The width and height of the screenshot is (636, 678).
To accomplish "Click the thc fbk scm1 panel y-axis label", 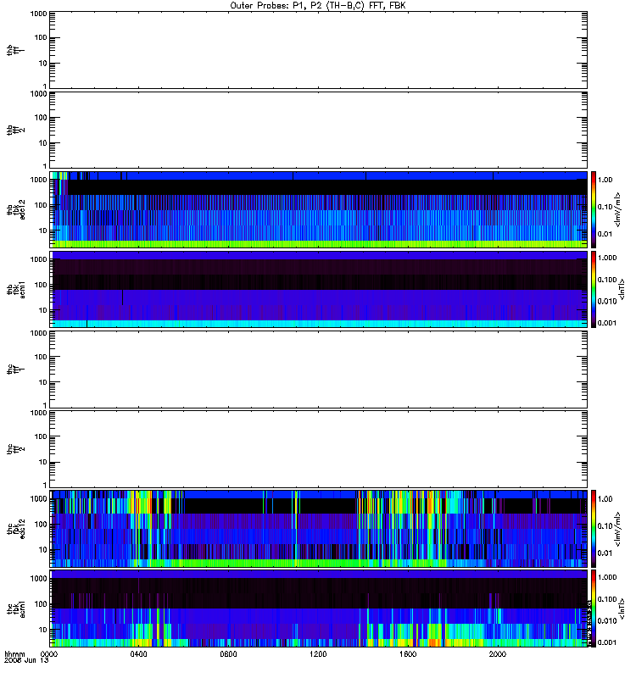I will coord(16,609).
